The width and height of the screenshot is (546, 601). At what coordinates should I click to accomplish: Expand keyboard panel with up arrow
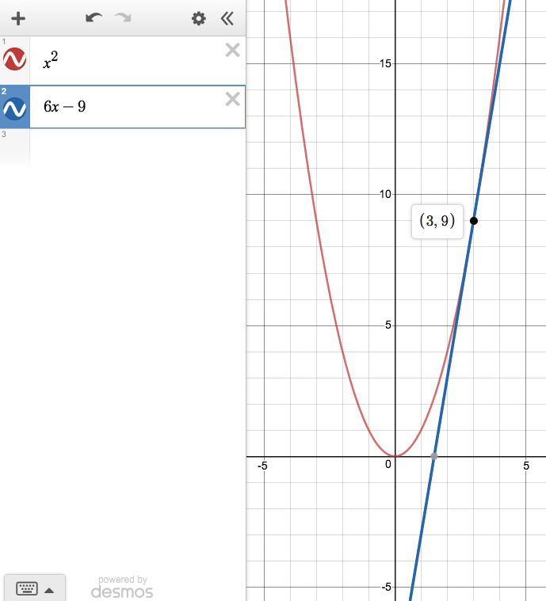pos(49,590)
